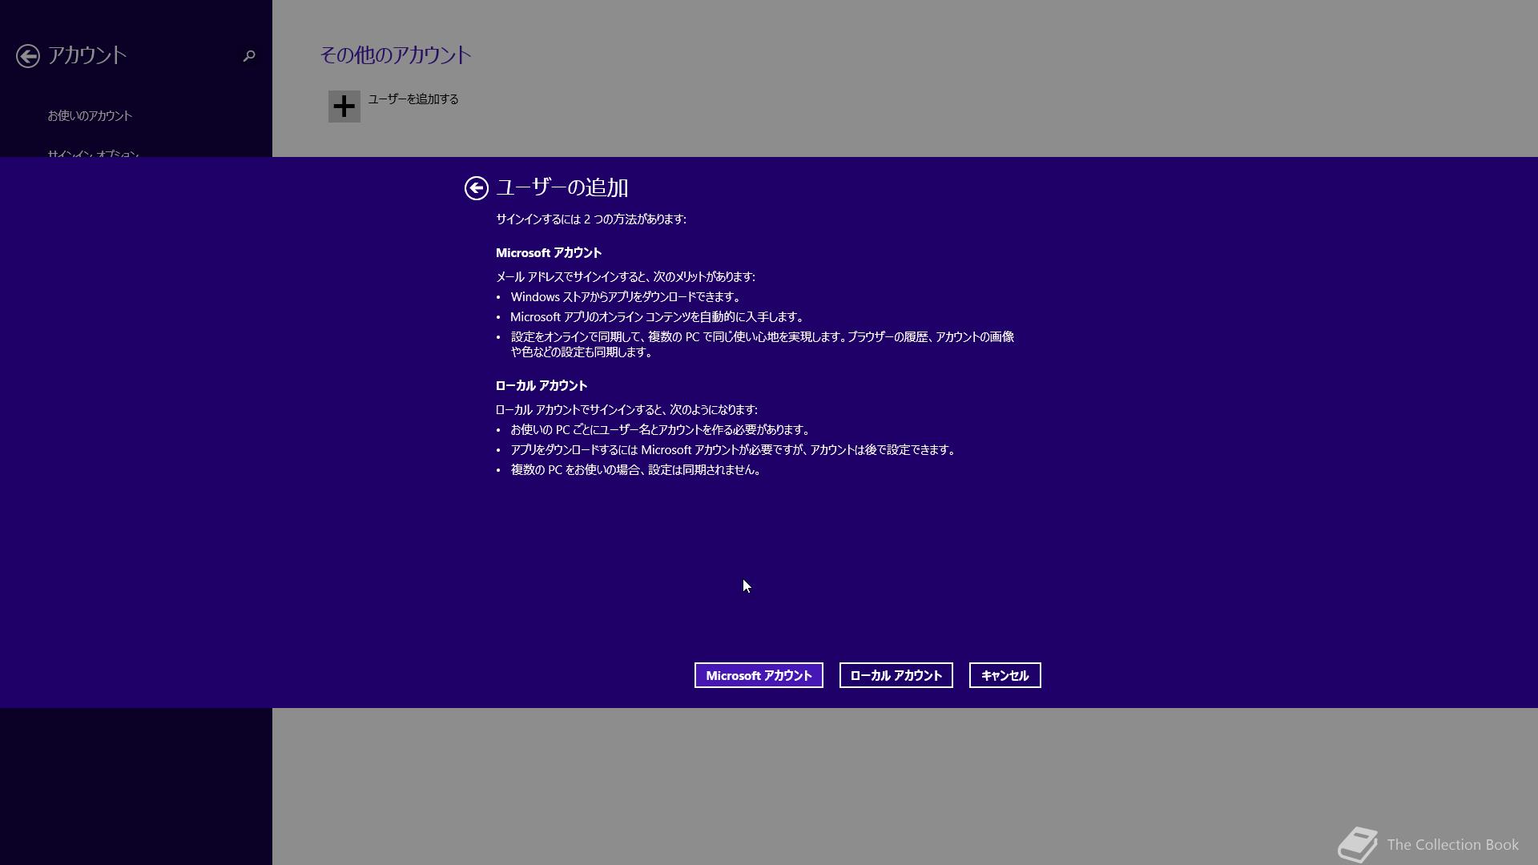
Task: Click お使いの PC ごとにユーザー名 bullet
Action: 660,429
